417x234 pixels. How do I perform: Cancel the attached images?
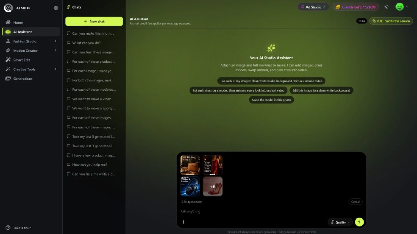click(x=356, y=202)
